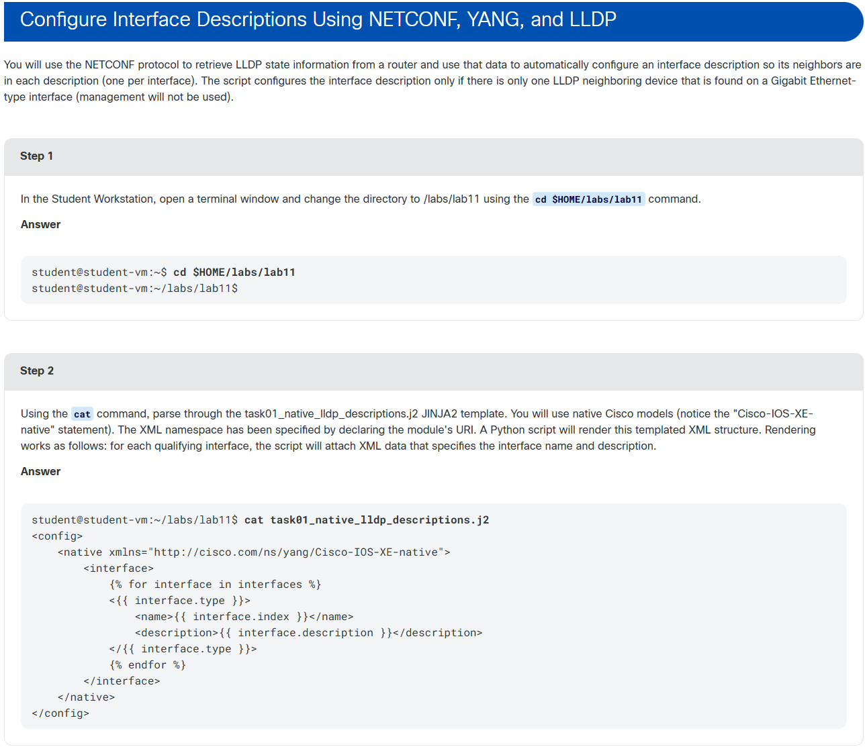Click the opening '<interface>' tag line
The width and height of the screenshot is (865, 747).
118,568
